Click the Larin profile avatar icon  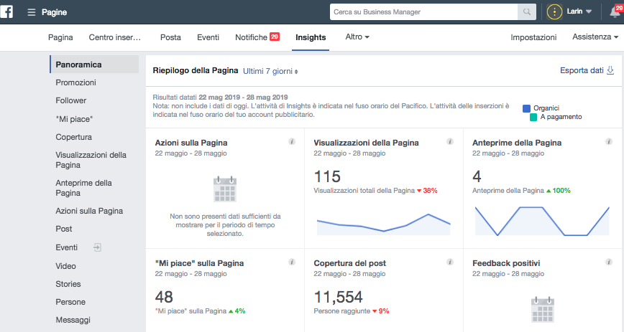554,12
